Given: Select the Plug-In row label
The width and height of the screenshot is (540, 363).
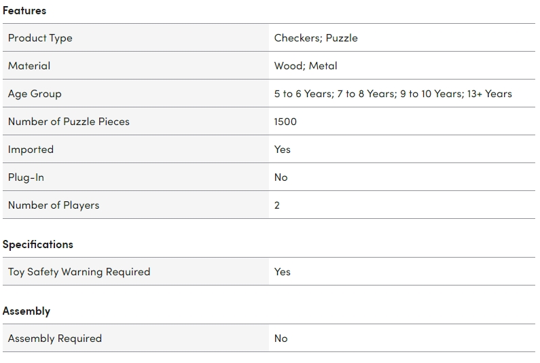Looking at the screenshot, I should 26,177.
